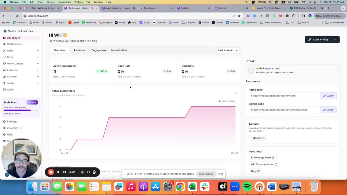Open the Blog link
Image resolution: width=347 pixels, height=195 pixels.
[255, 171]
